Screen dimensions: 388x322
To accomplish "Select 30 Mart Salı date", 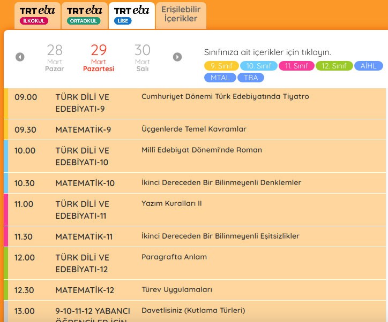I will (142, 58).
